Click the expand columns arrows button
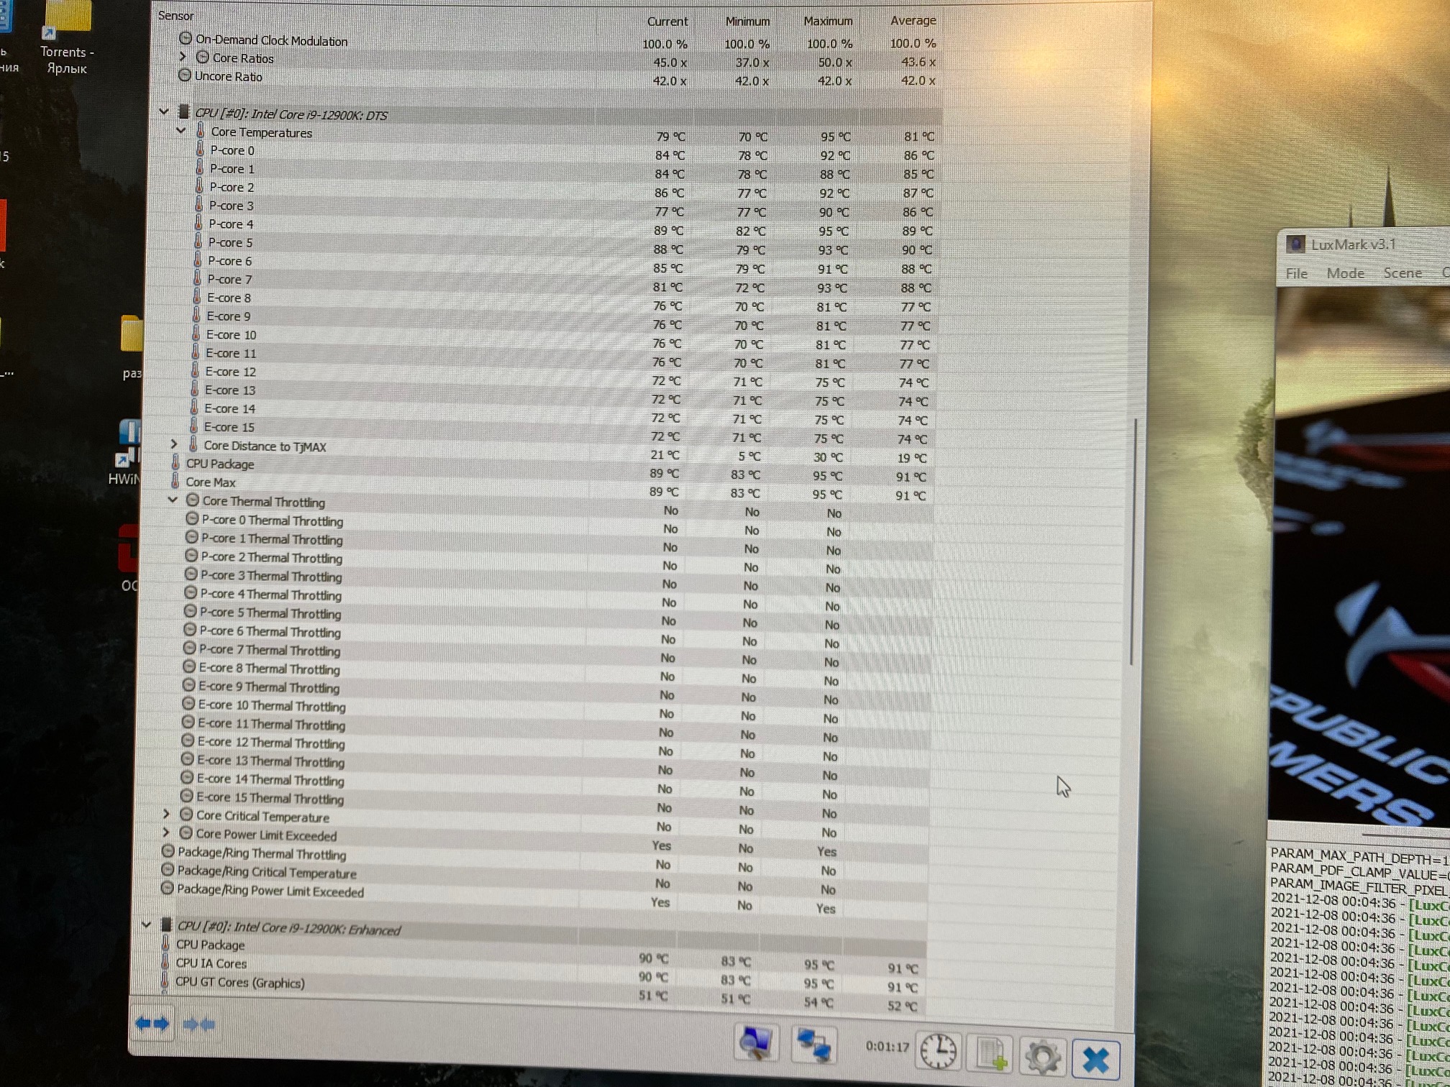The image size is (1450, 1087). tap(152, 1024)
